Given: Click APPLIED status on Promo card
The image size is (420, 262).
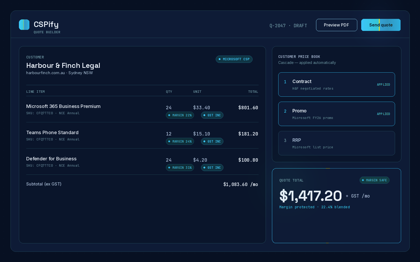Looking at the screenshot, I should tap(384, 114).
